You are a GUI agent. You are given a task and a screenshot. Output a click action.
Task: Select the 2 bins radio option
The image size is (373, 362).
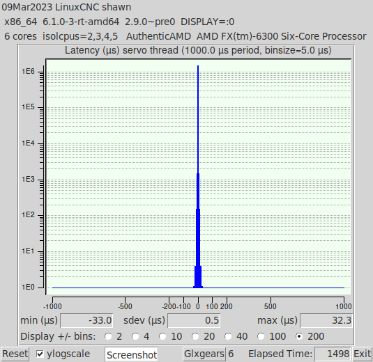pyautogui.click(x=108, y=336)
